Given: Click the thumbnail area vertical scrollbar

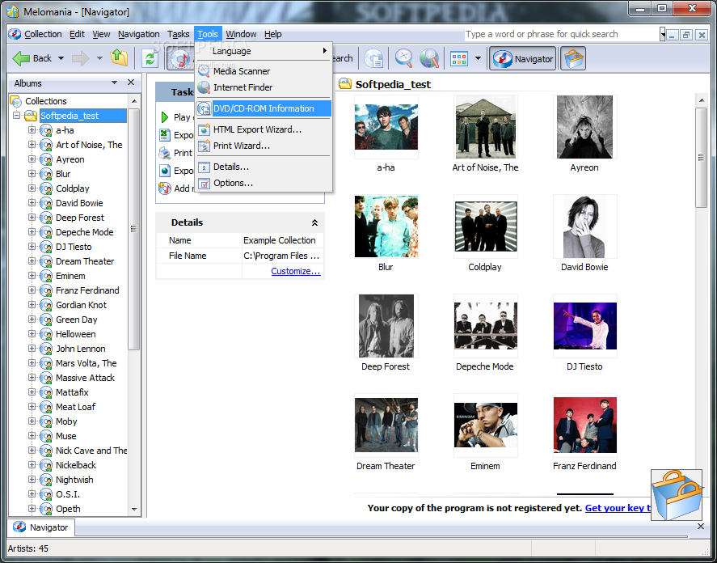Looking at the screenshot, I should tap(701, 158).
